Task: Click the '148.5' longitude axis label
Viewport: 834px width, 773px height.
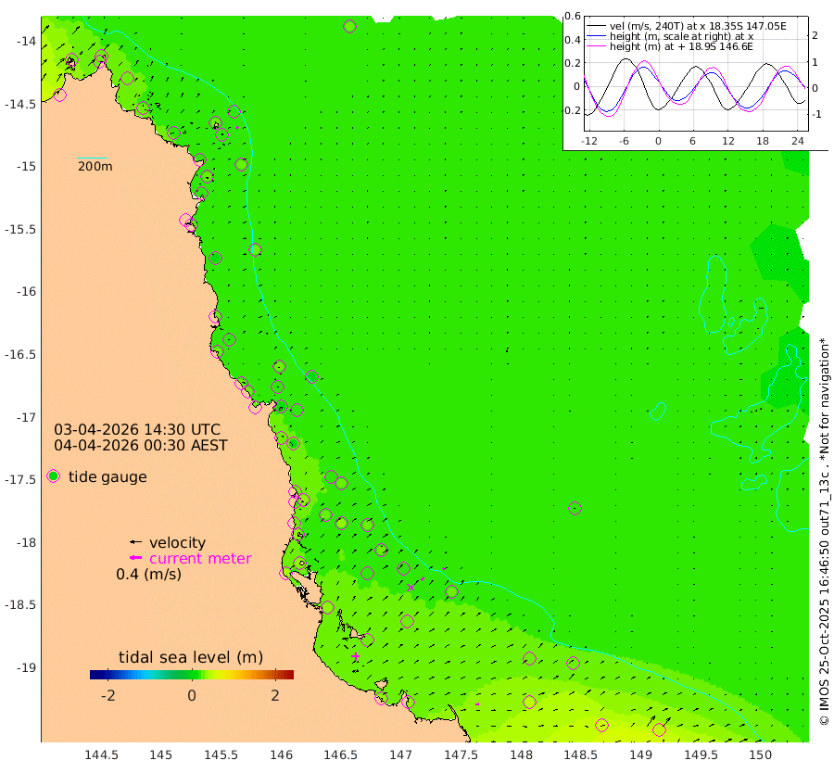Action: tap(581, 754)
